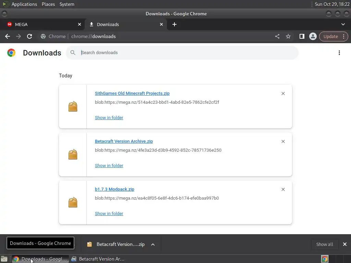Click the Update button in toolbar
This screenshot has width=351, height=263.
(x=330, y=36)
